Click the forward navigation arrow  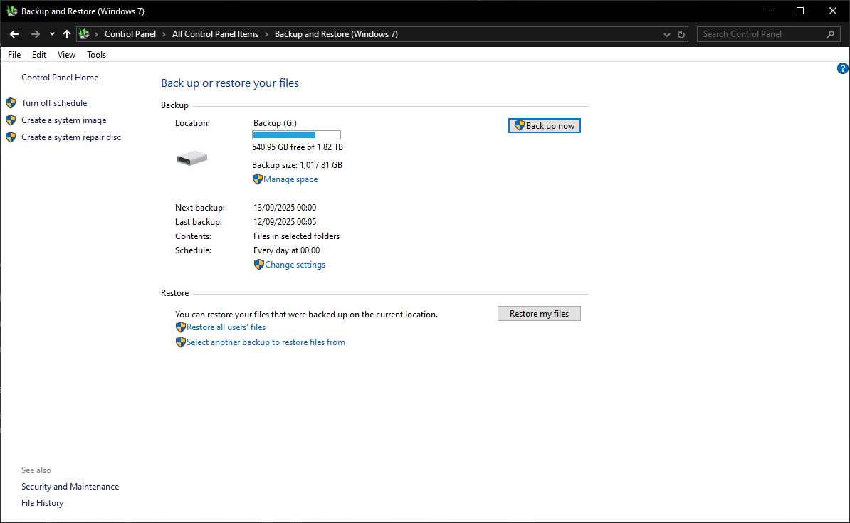tap(36, 34)
